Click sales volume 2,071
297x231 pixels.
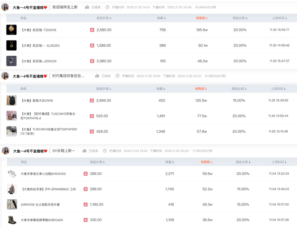click(169, 174)
